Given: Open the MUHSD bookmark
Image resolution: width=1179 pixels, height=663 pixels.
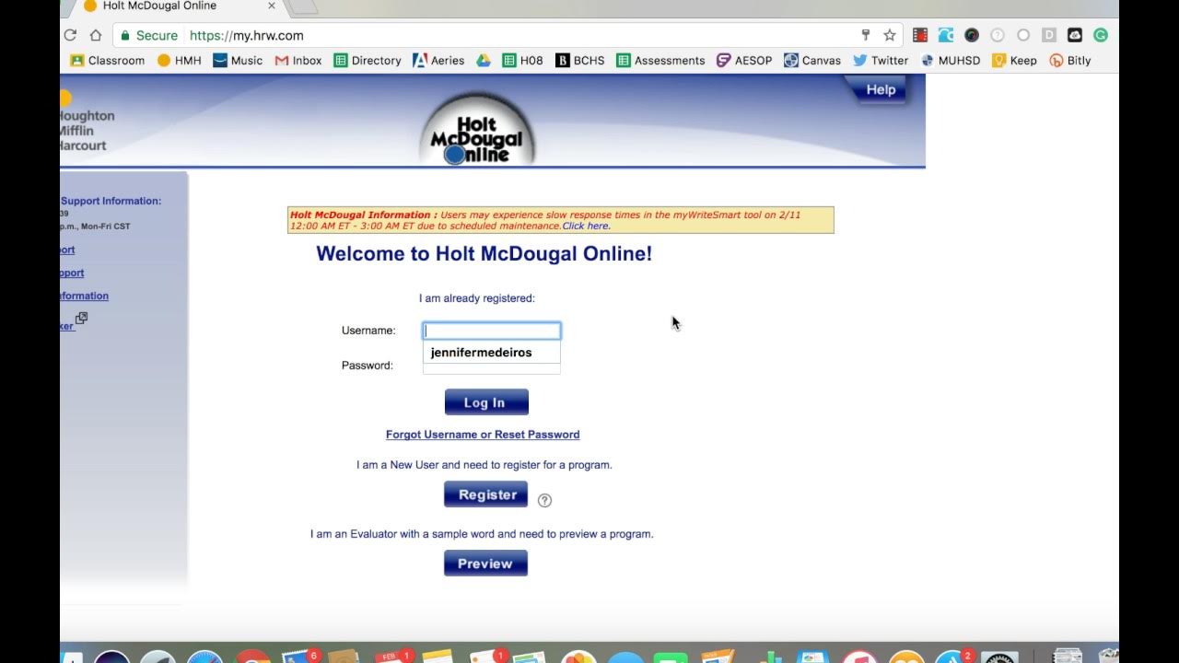Looking at the screenshot, I should (x=951, y=60).
